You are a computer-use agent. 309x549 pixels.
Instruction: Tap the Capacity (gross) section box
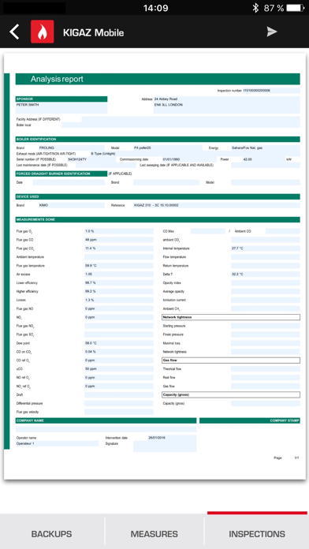[x=231, y=394]
